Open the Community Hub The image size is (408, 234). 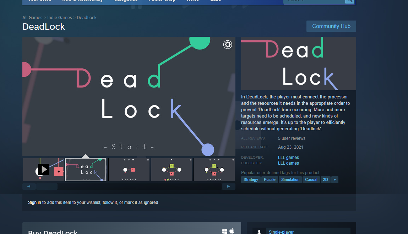(x=331, y=26)
